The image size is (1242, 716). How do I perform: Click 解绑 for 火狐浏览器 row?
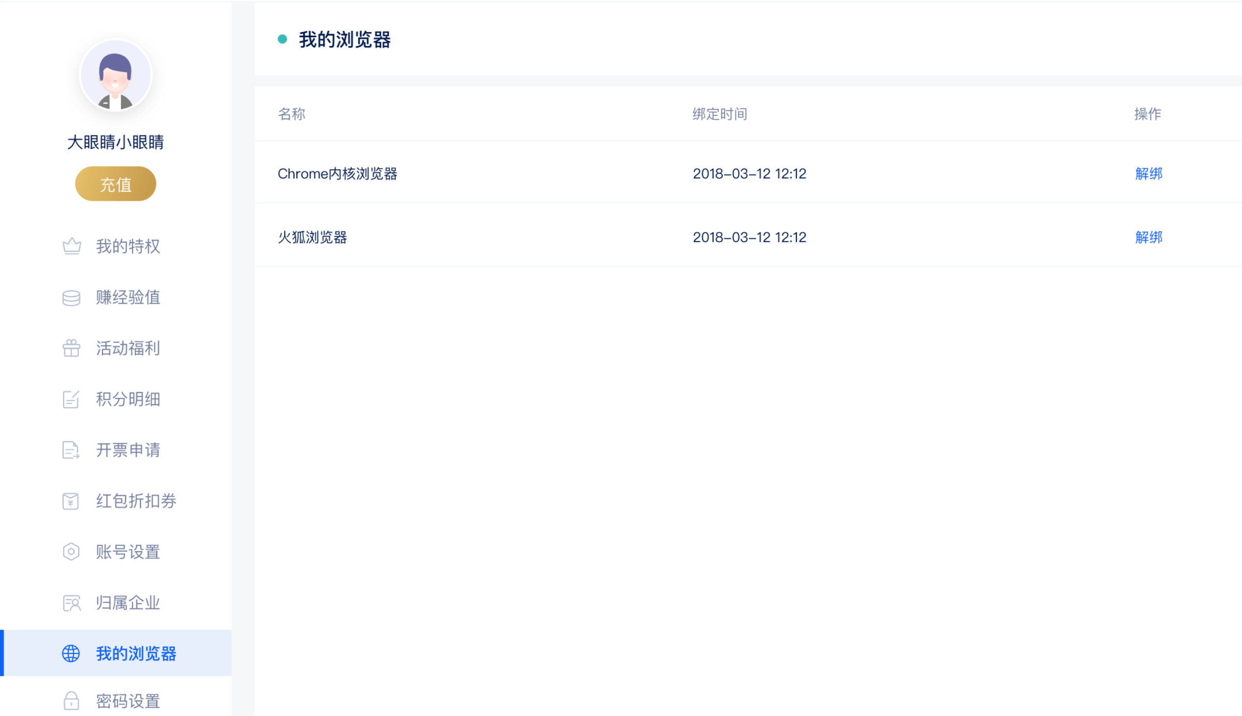1148,237
